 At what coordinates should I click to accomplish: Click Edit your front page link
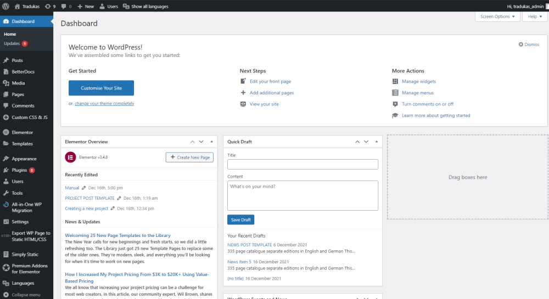pyautogui.click(x=270, y=82)
